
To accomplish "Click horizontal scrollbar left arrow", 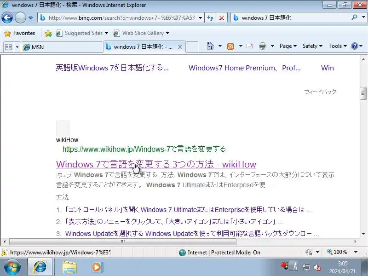I will coord(5,241).
